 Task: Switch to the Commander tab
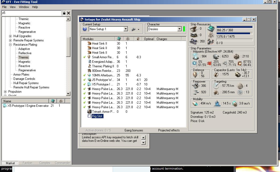[x=62, y=163]
